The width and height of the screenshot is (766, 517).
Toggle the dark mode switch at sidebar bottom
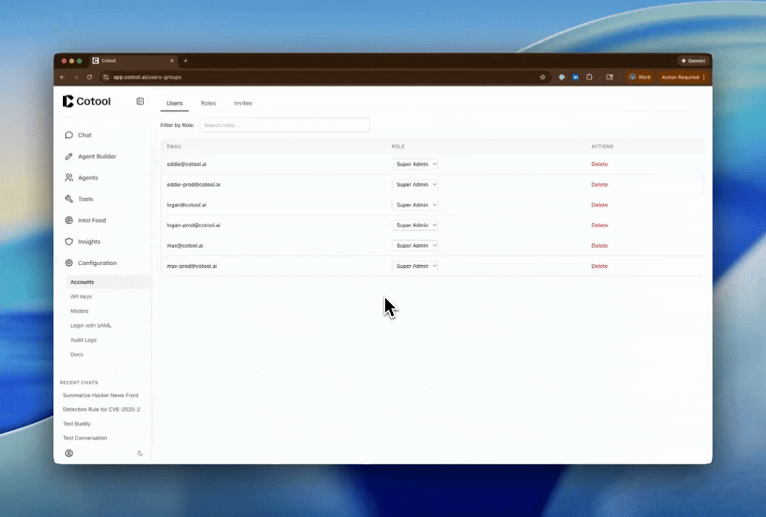(x=140, y=453)
